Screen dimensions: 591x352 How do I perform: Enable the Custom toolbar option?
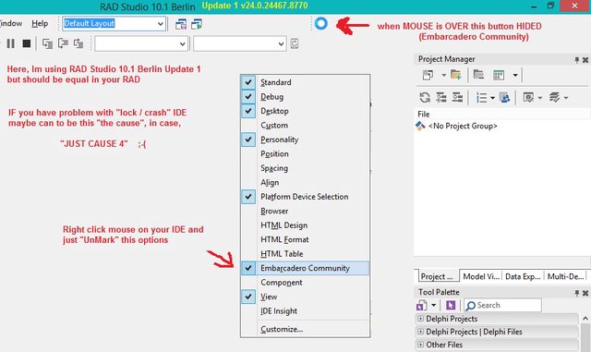click(305, 126)
